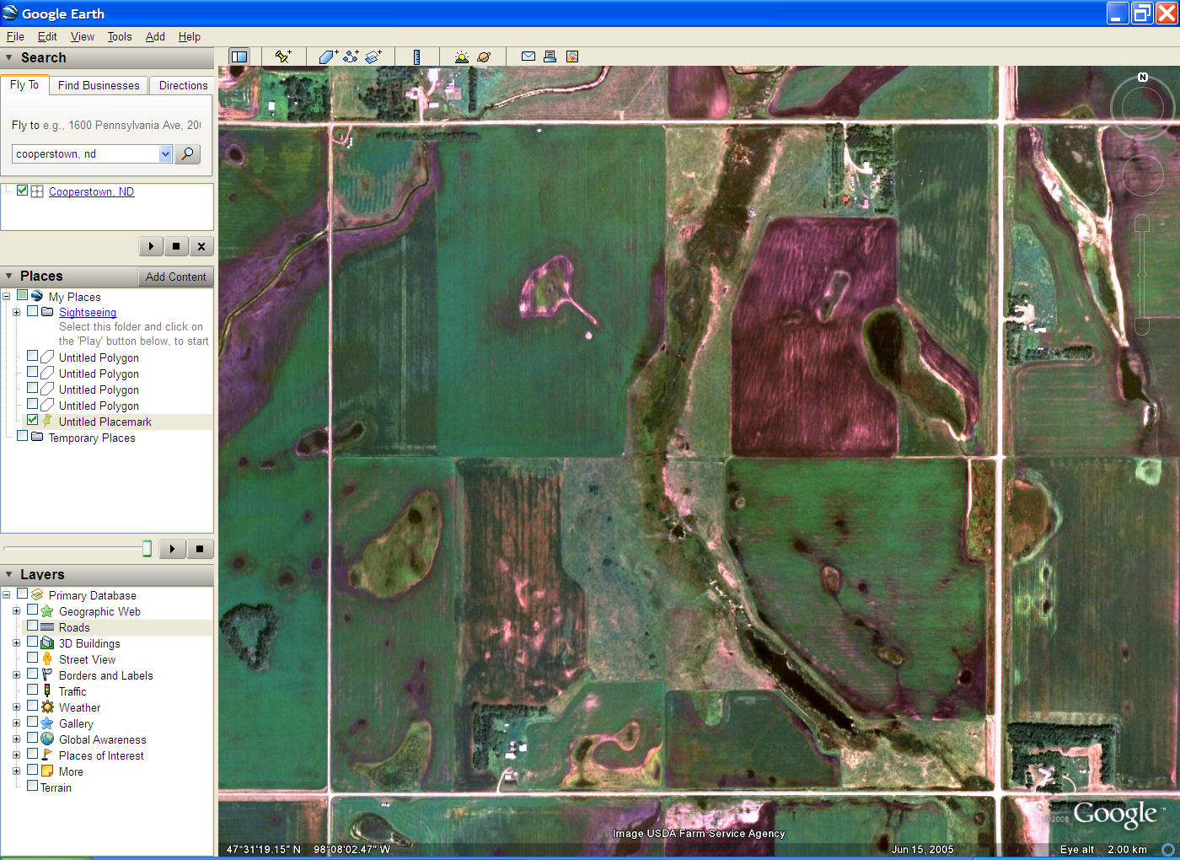Click the Weather layer sun icon

click(x=47, y=707)
